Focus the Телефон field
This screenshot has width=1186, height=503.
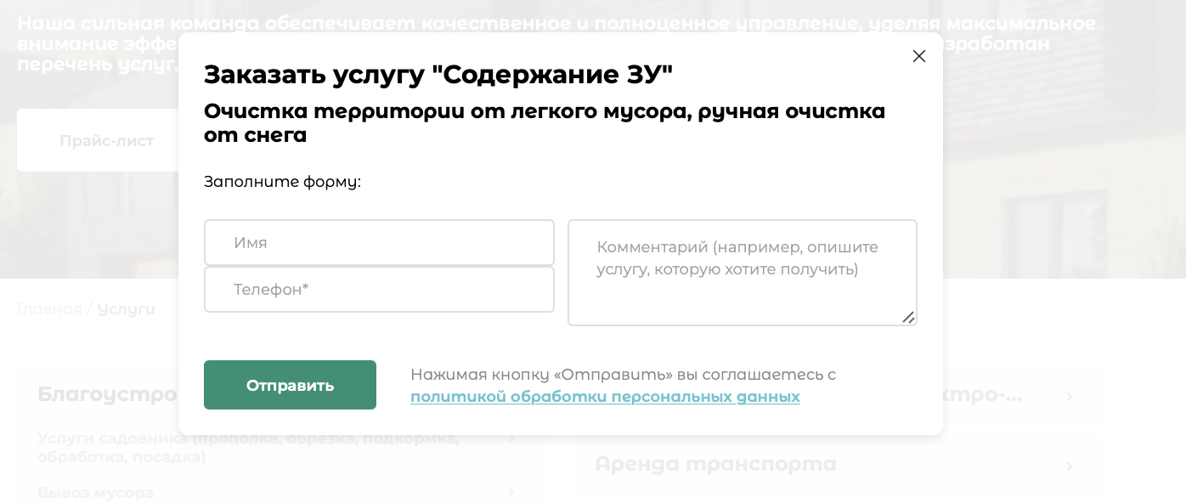tap(379, 290)
